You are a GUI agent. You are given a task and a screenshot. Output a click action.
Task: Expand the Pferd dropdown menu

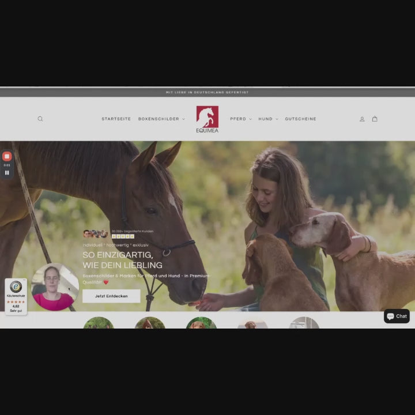pyautogui.click(x=240, y=119)
